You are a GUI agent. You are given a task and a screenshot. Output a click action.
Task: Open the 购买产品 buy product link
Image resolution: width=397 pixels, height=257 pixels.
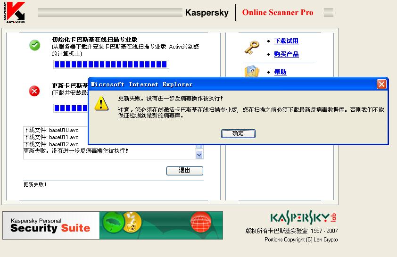point(286,54)
